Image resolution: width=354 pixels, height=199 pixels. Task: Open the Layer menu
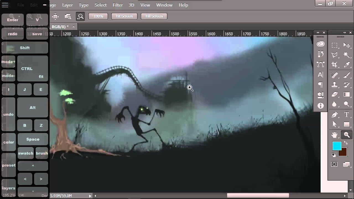coord(67,5)
